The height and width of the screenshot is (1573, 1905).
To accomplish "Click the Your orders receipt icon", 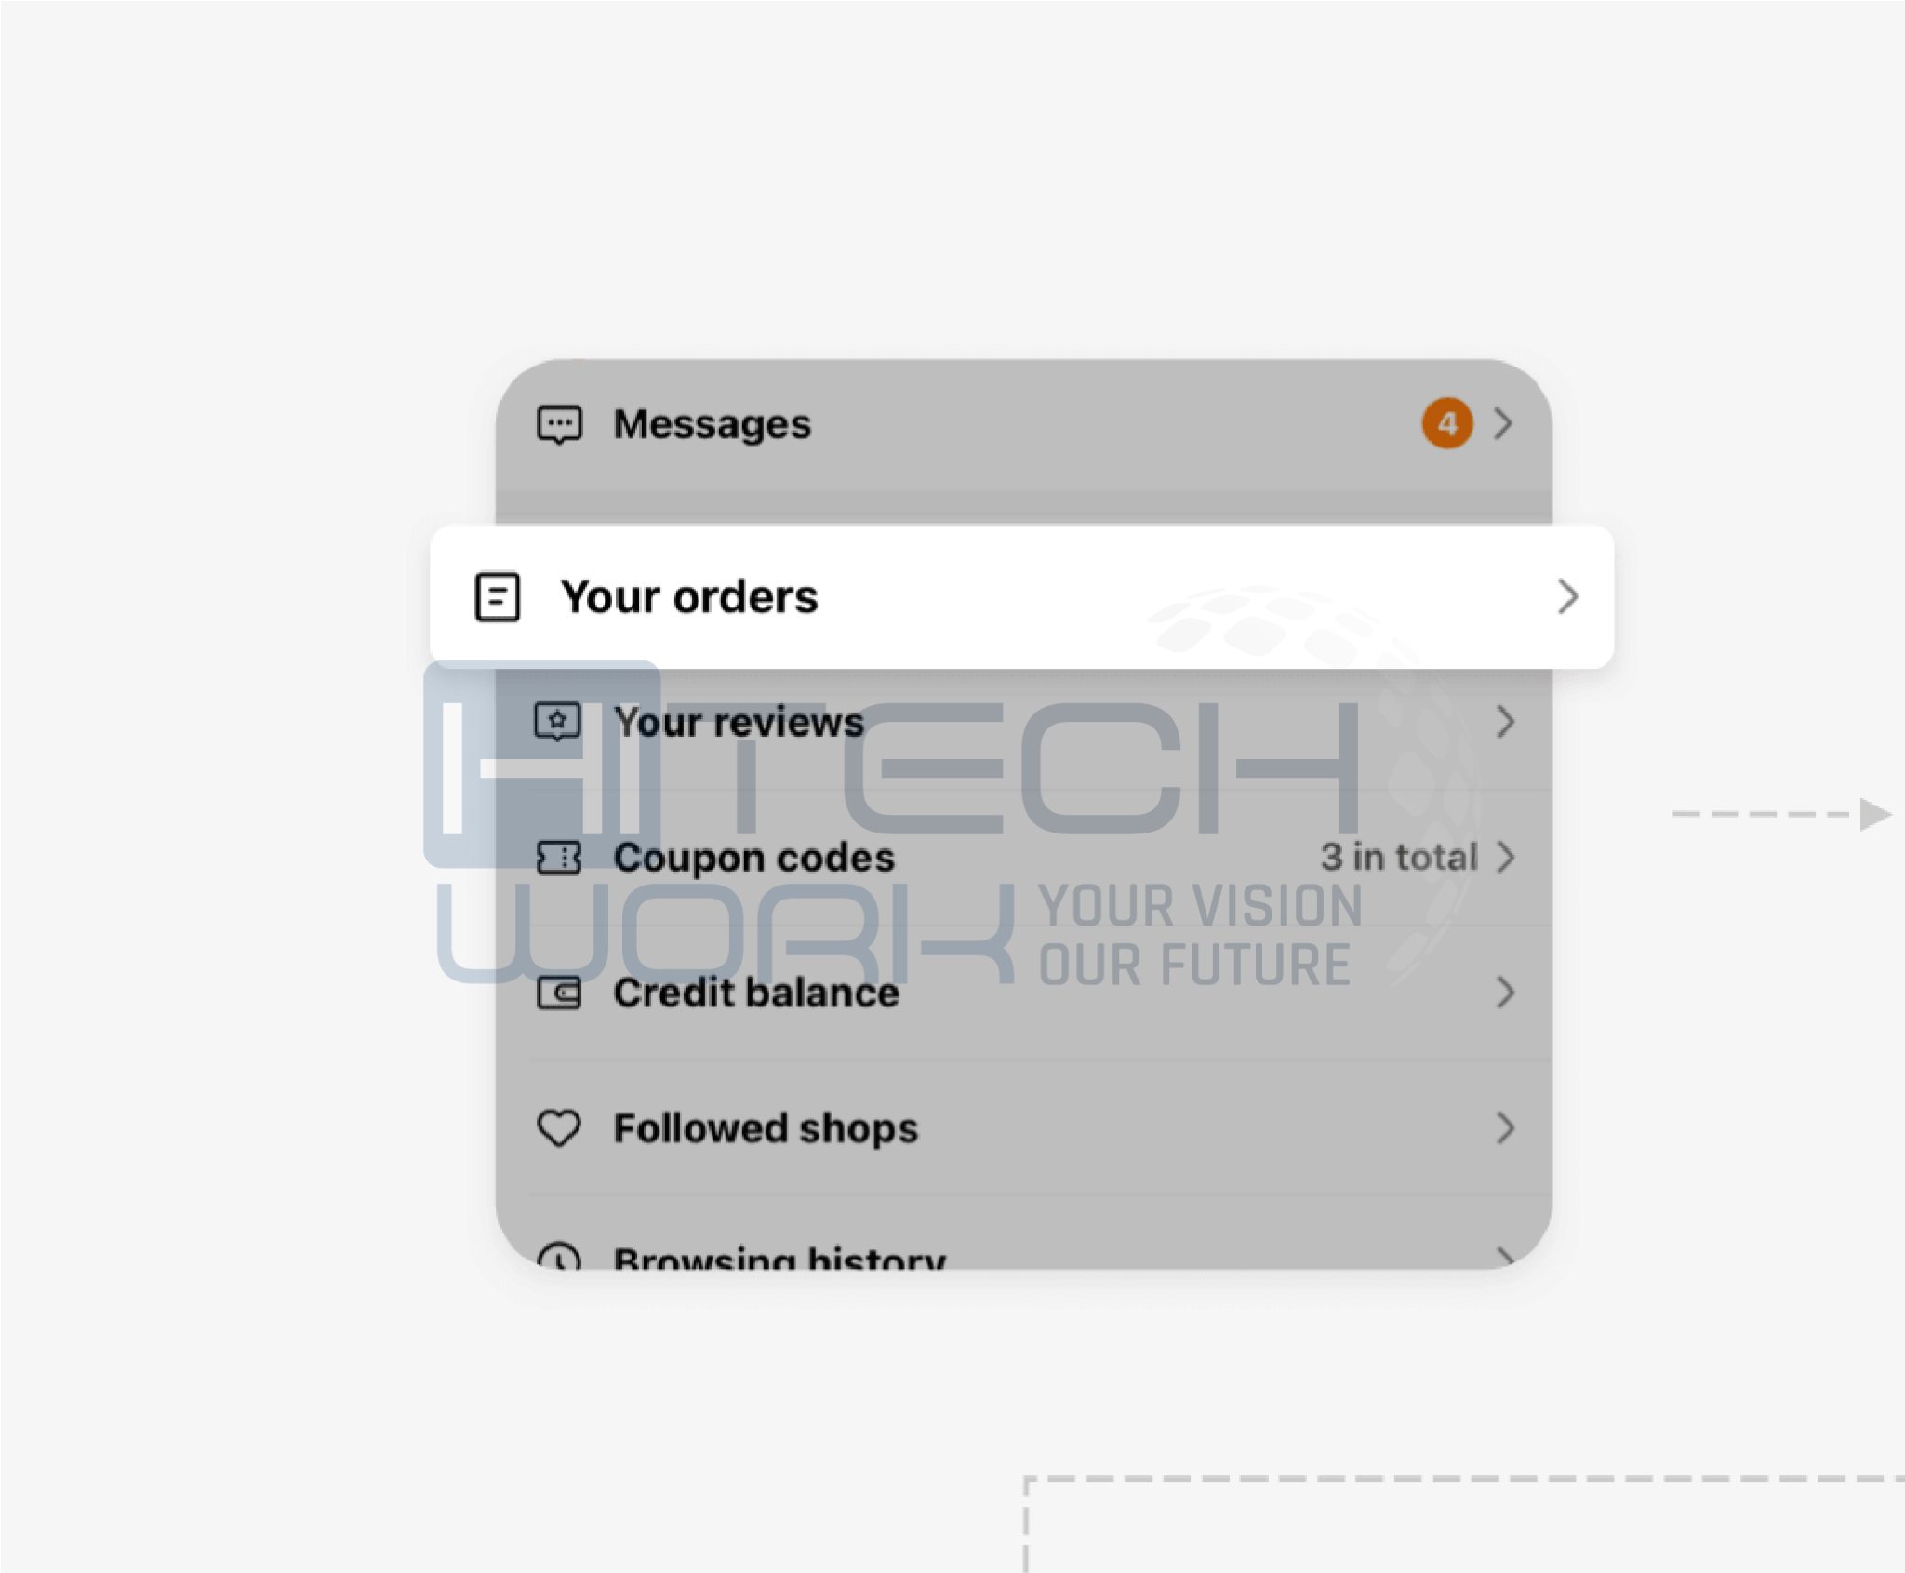I will 498,597.
